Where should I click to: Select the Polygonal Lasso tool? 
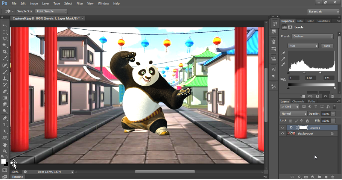tap(5, 39)
